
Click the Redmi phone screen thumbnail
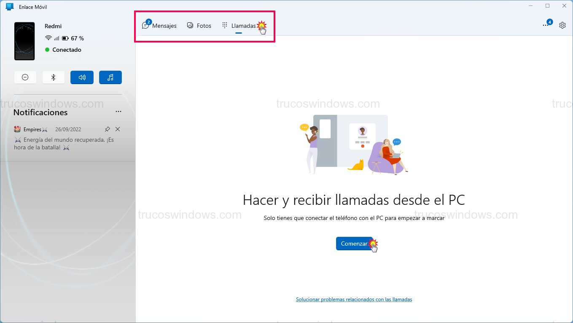pyautogui.click(x=24, y=40)
